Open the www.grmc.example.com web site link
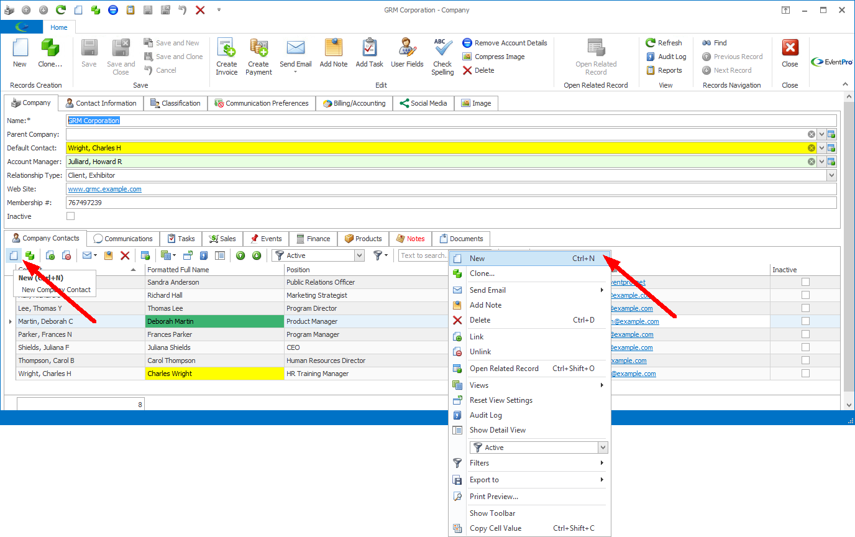Viewport: 855px width, 537px height. pyautogui.click(x=104, y=189)
